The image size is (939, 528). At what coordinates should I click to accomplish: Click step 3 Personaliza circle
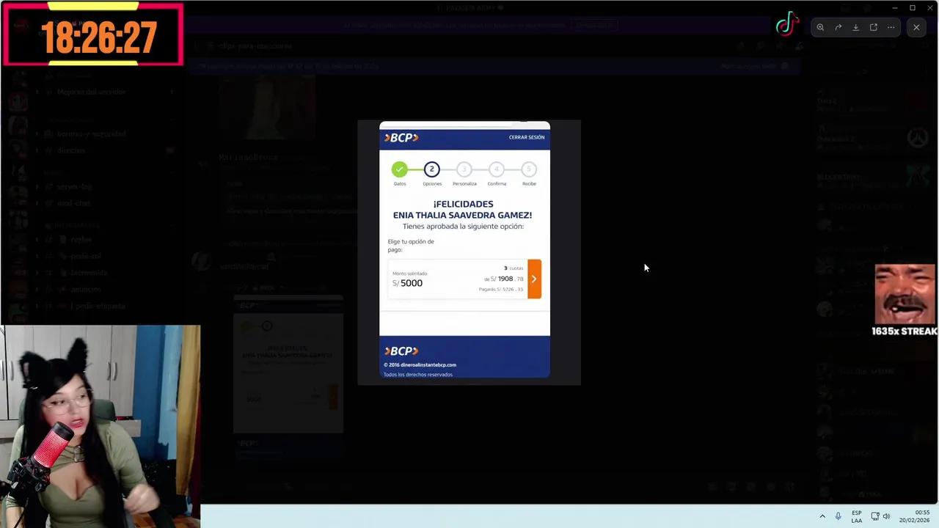[x=464, y=169]
